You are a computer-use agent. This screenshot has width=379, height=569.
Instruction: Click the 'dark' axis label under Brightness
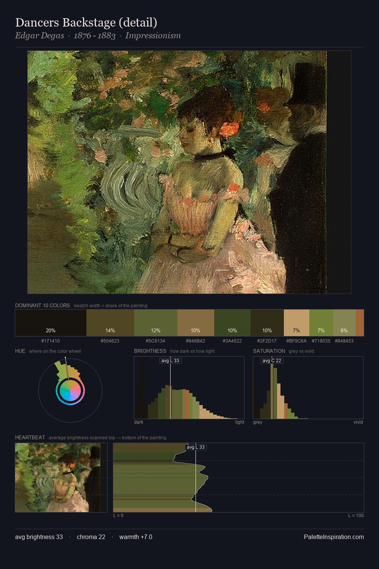139,422
